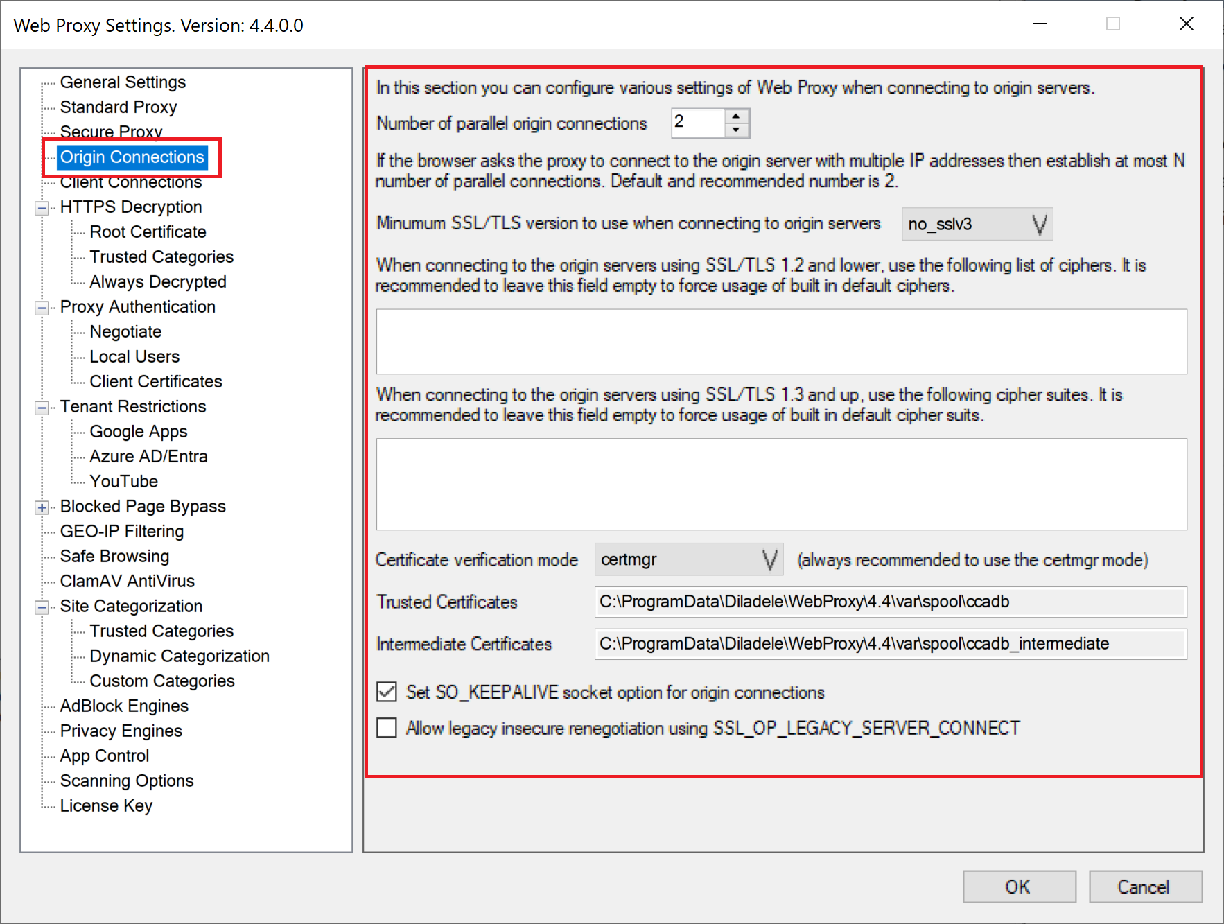Open Azure AD/Entra restrictions
The image size is (1224, 924).
(x=148, y=457)
